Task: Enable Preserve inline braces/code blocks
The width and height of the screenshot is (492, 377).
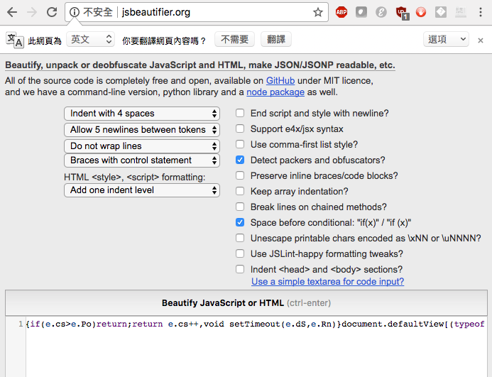Action: [x=240, y=175]
